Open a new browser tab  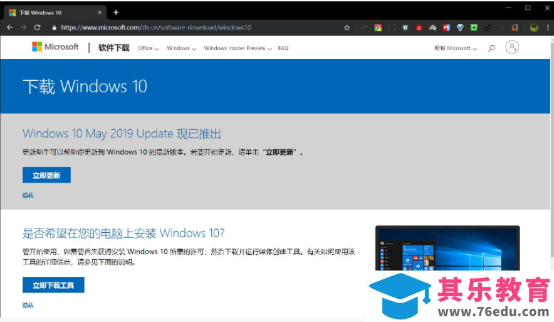point(116,13)
